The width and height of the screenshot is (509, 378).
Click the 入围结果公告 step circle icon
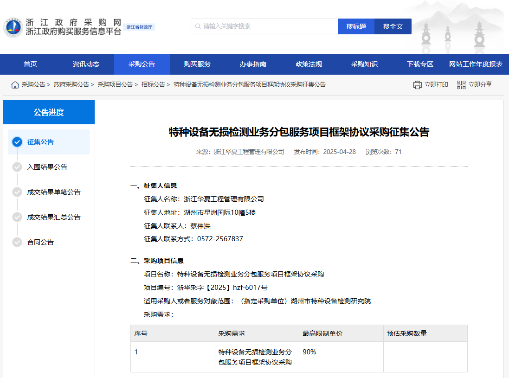17,167
